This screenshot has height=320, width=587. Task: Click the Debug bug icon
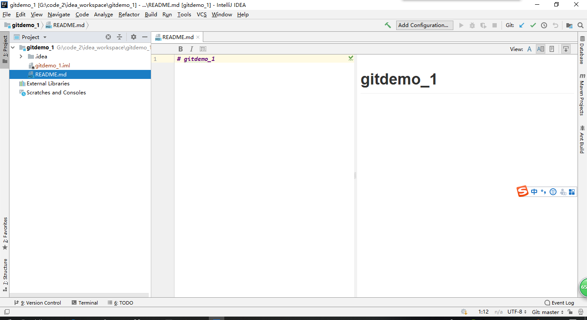coord(472,25)
